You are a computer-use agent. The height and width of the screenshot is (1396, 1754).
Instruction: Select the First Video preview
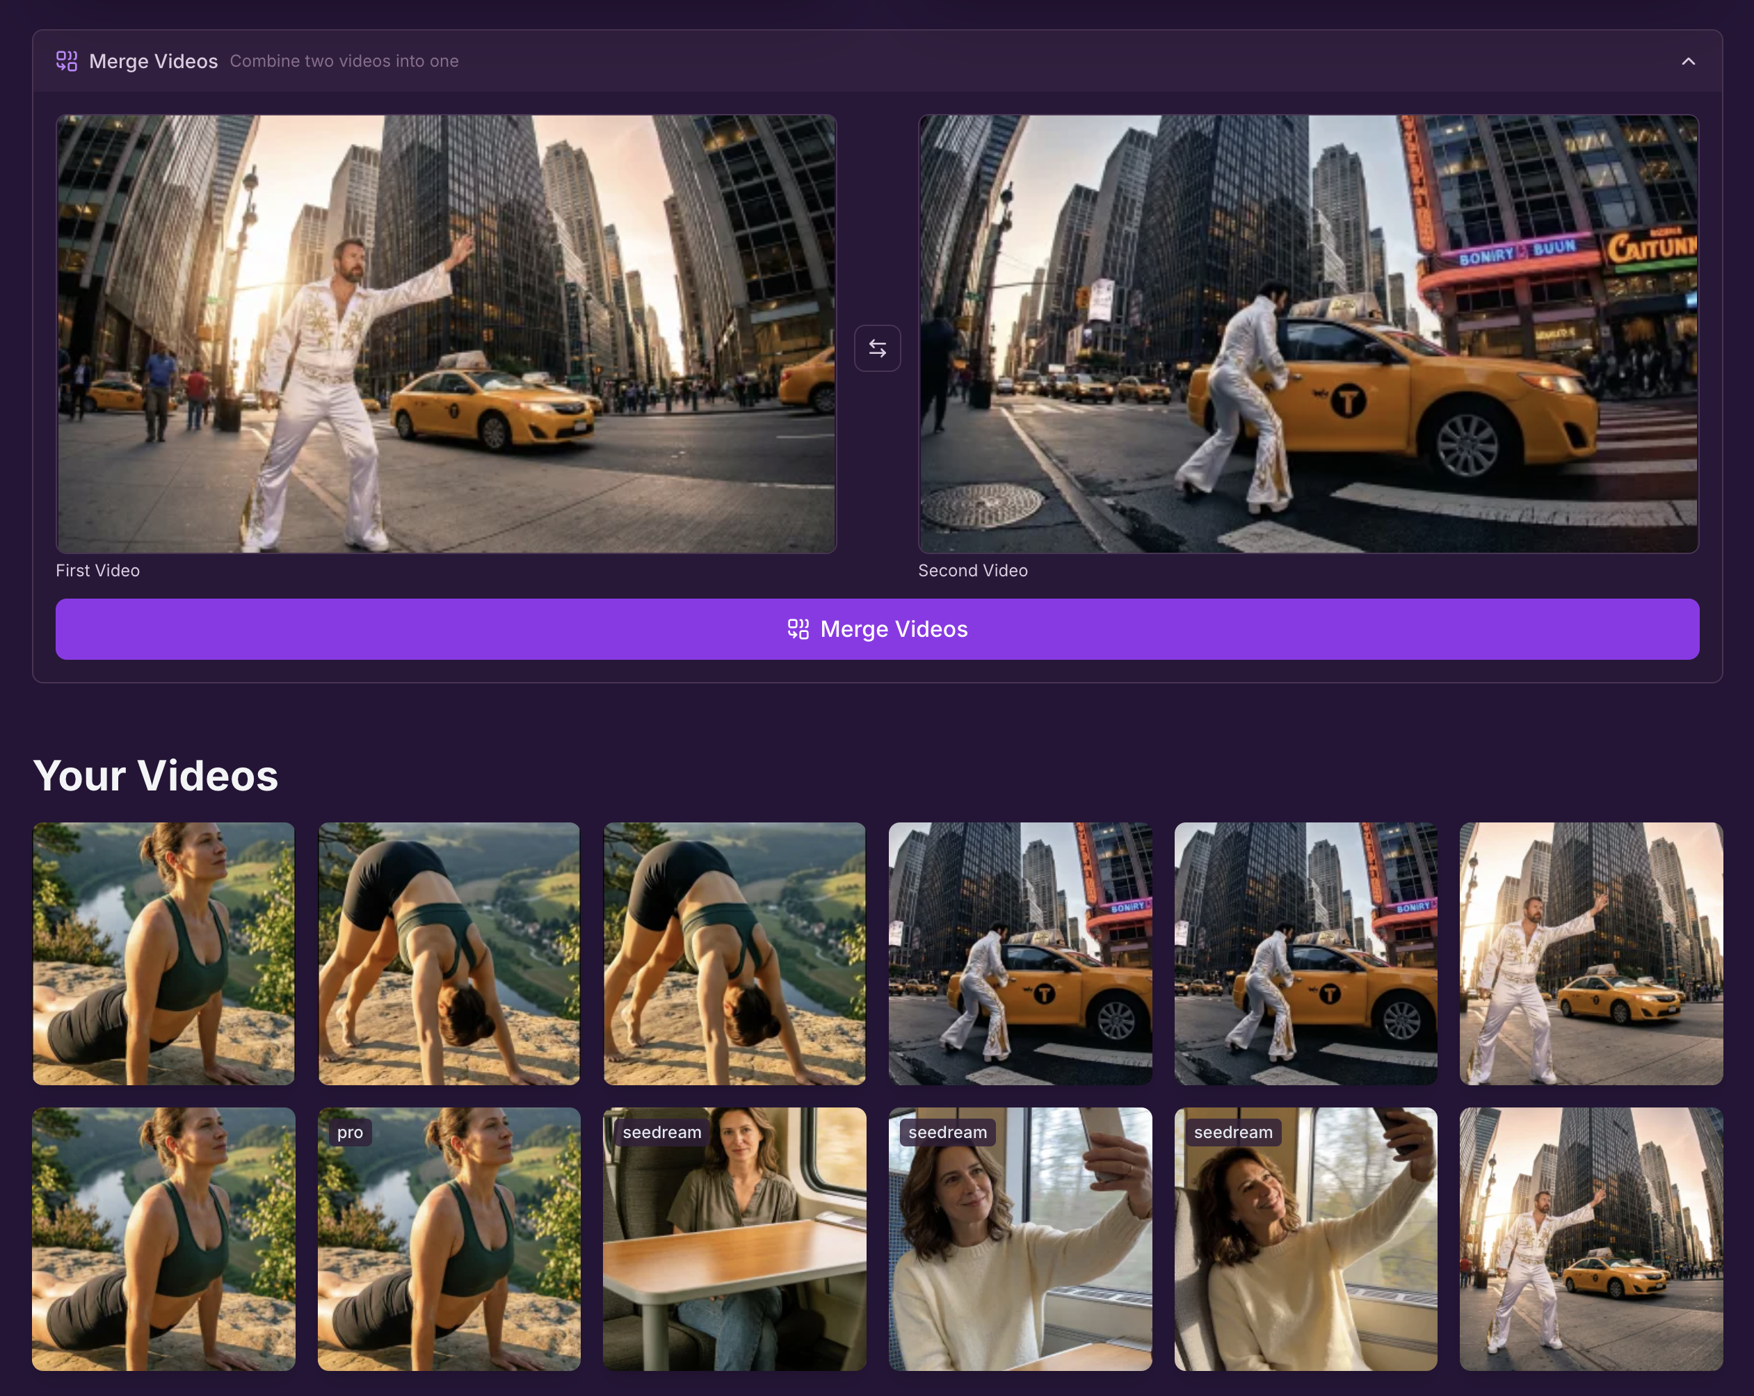coord(446,333)
